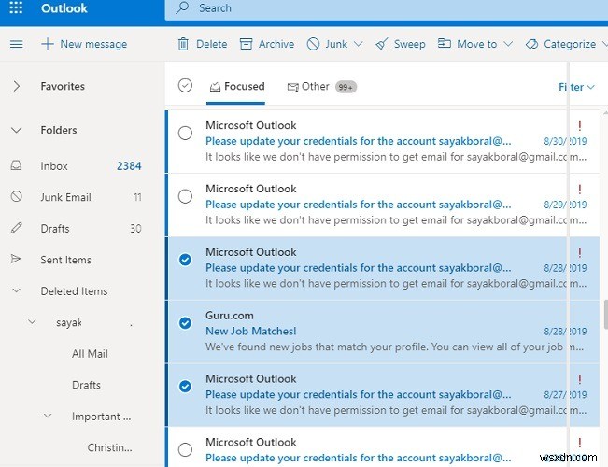Screen dimensions: 608x467
Task: Click the Inbox unread count 2384
Action: (x=129, y=166)
